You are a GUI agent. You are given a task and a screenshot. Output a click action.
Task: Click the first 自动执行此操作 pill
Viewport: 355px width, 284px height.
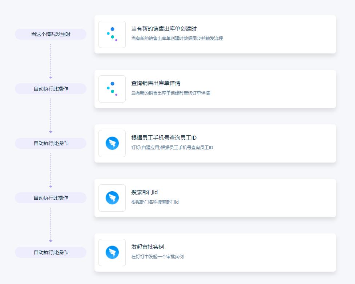tap(50, 88)
